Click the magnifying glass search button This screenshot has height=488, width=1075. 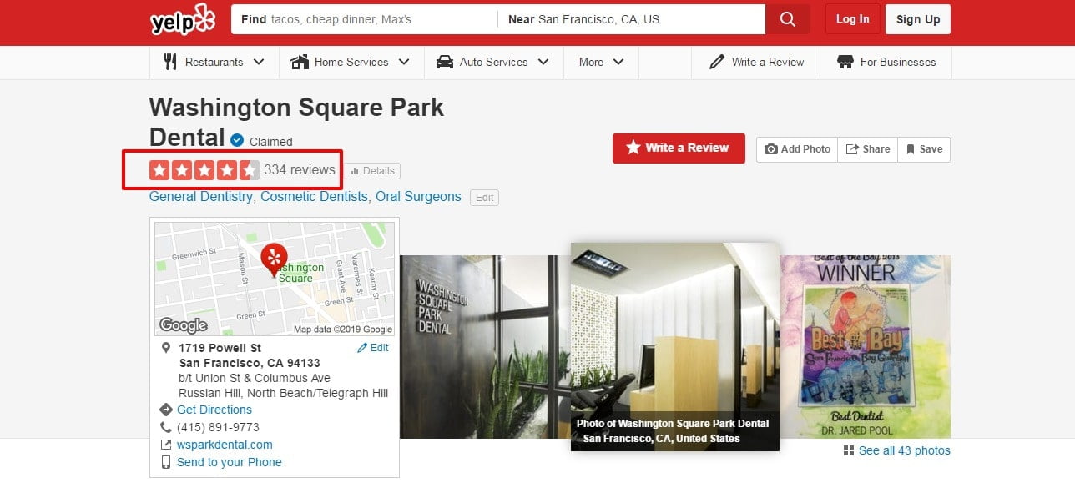[787, 19]
